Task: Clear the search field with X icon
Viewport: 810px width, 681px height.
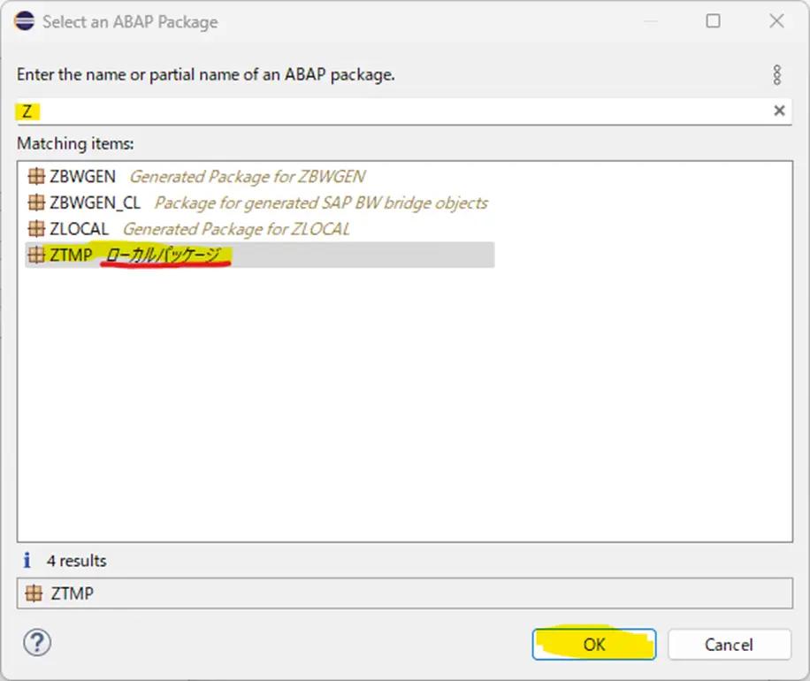Action: [x=779, y=111]
